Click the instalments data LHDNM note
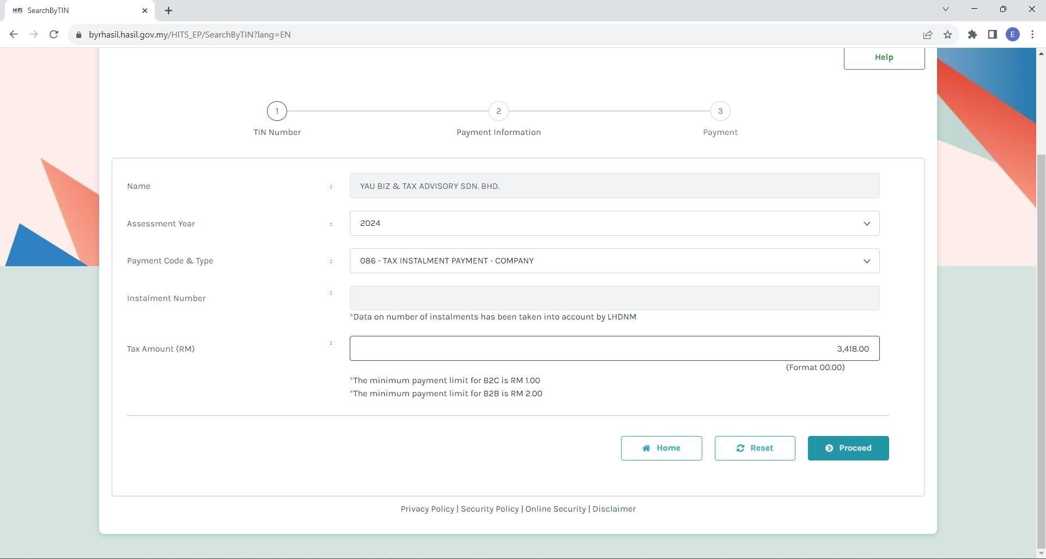The image size is (1046, 559). tap(493, 317)
